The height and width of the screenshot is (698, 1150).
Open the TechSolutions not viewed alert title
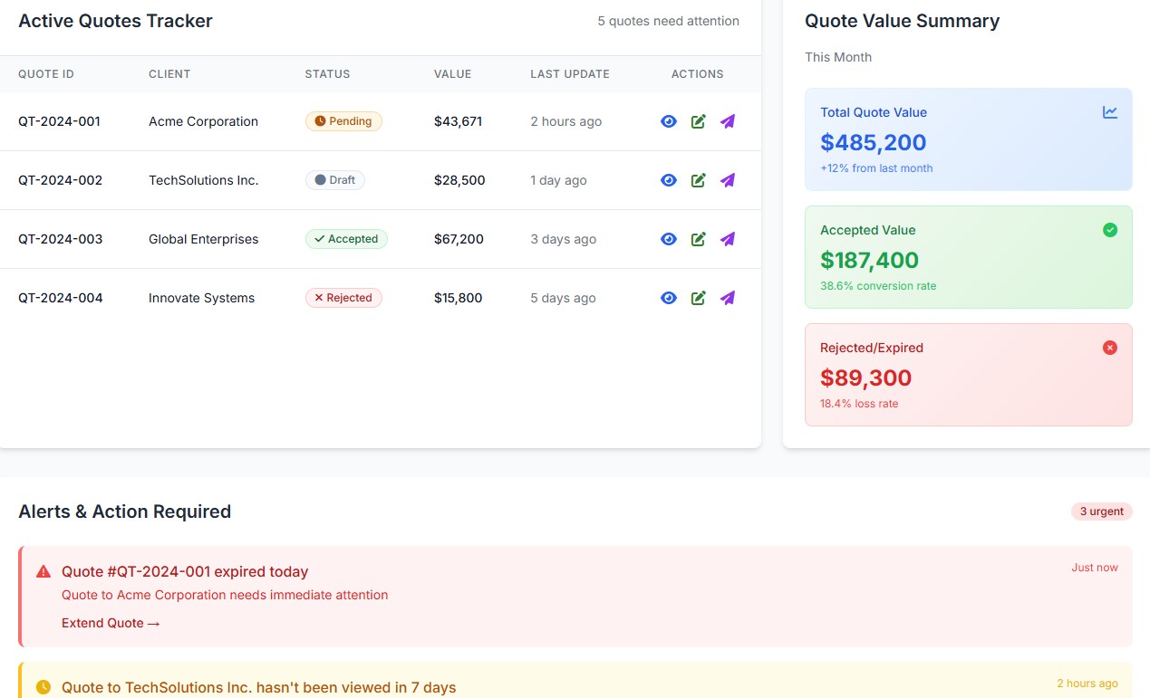click(259, 687)
